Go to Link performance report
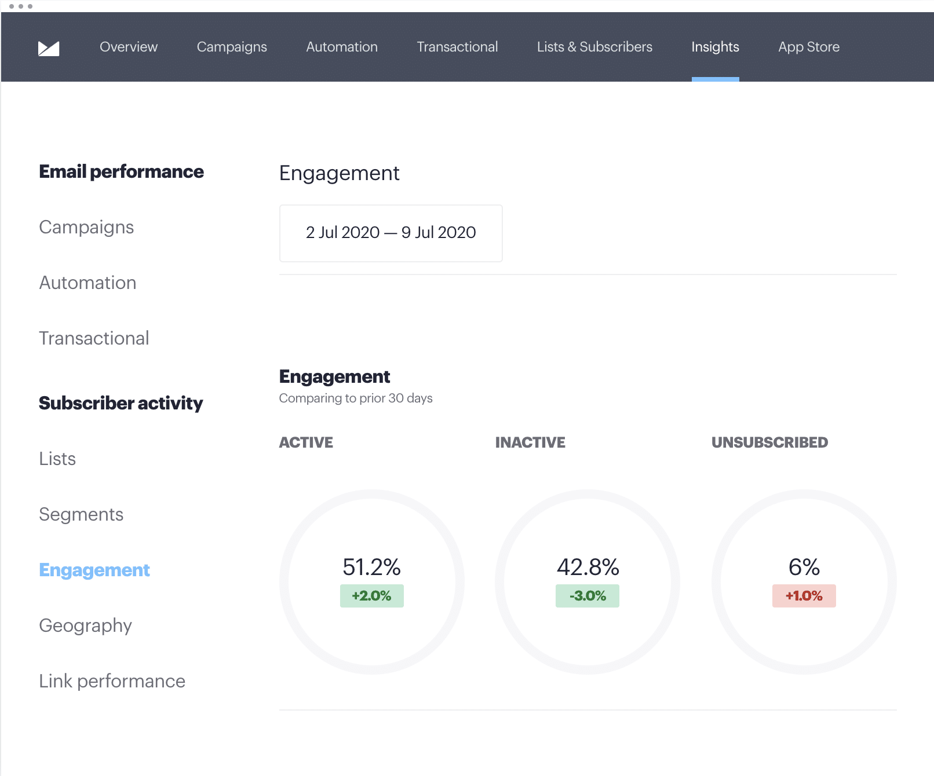Image resolution: width=934 pixels, height=776 pixels. click(112, 681)
